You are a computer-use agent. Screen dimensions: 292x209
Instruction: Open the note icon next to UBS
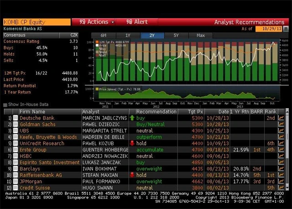(14, 131)
